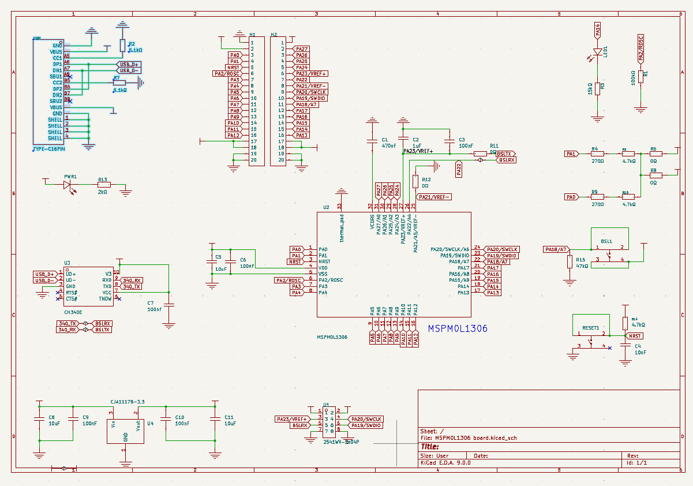Screen dimensions: 693x486
Task: Select capacitor C6 (100nF) left of U2
Action: [231, 261]
